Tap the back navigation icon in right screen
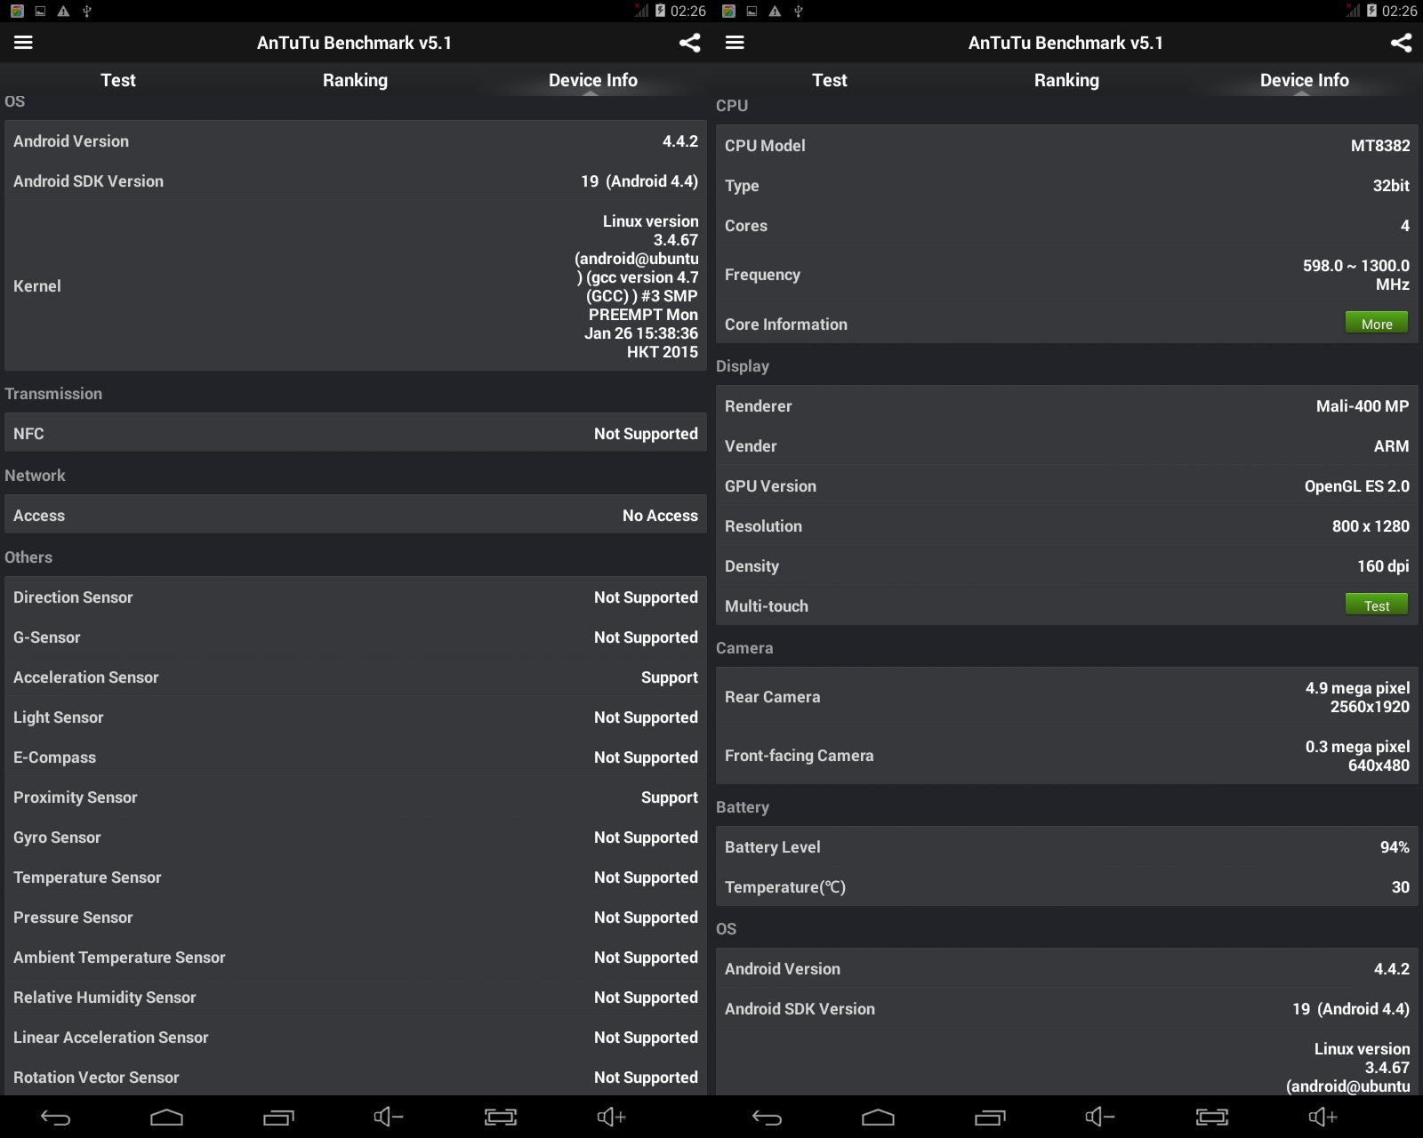 pyautogui.click(x=767, y=1118)
